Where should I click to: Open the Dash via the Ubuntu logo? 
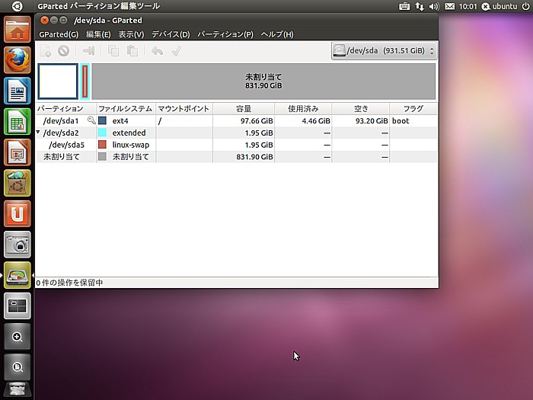[x=17, y=6]
